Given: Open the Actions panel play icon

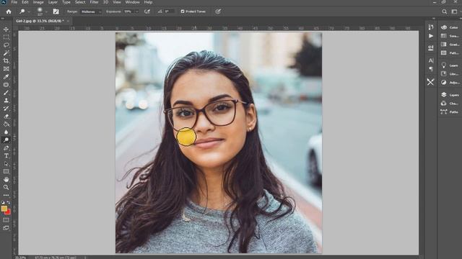Looking at the screenshot, I should 431,36.
